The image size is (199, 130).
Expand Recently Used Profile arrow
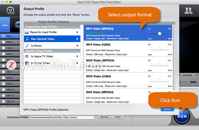pyautogui.click(x=77, y=32)
